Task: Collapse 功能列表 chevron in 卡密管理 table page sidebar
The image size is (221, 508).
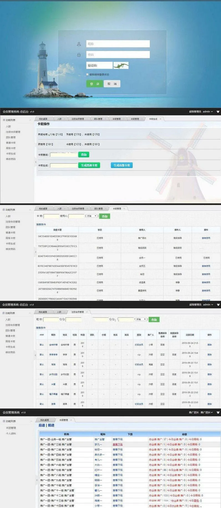Action: click(30, 210)
